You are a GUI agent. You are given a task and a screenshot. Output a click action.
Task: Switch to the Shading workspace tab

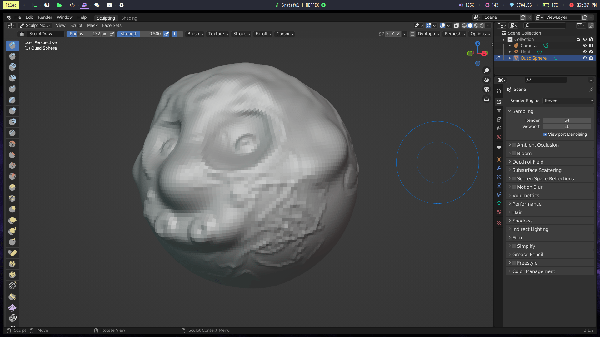coord(129,18)
